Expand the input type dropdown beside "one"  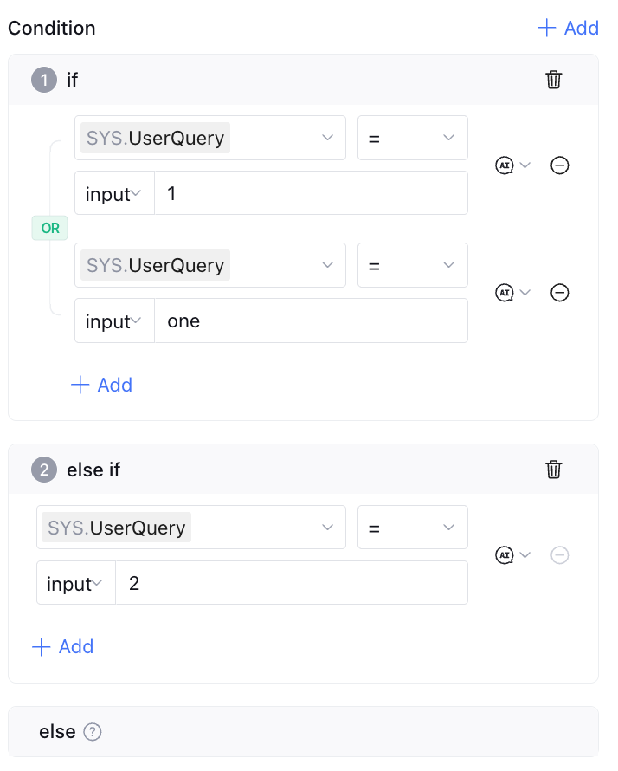[113, 321]
